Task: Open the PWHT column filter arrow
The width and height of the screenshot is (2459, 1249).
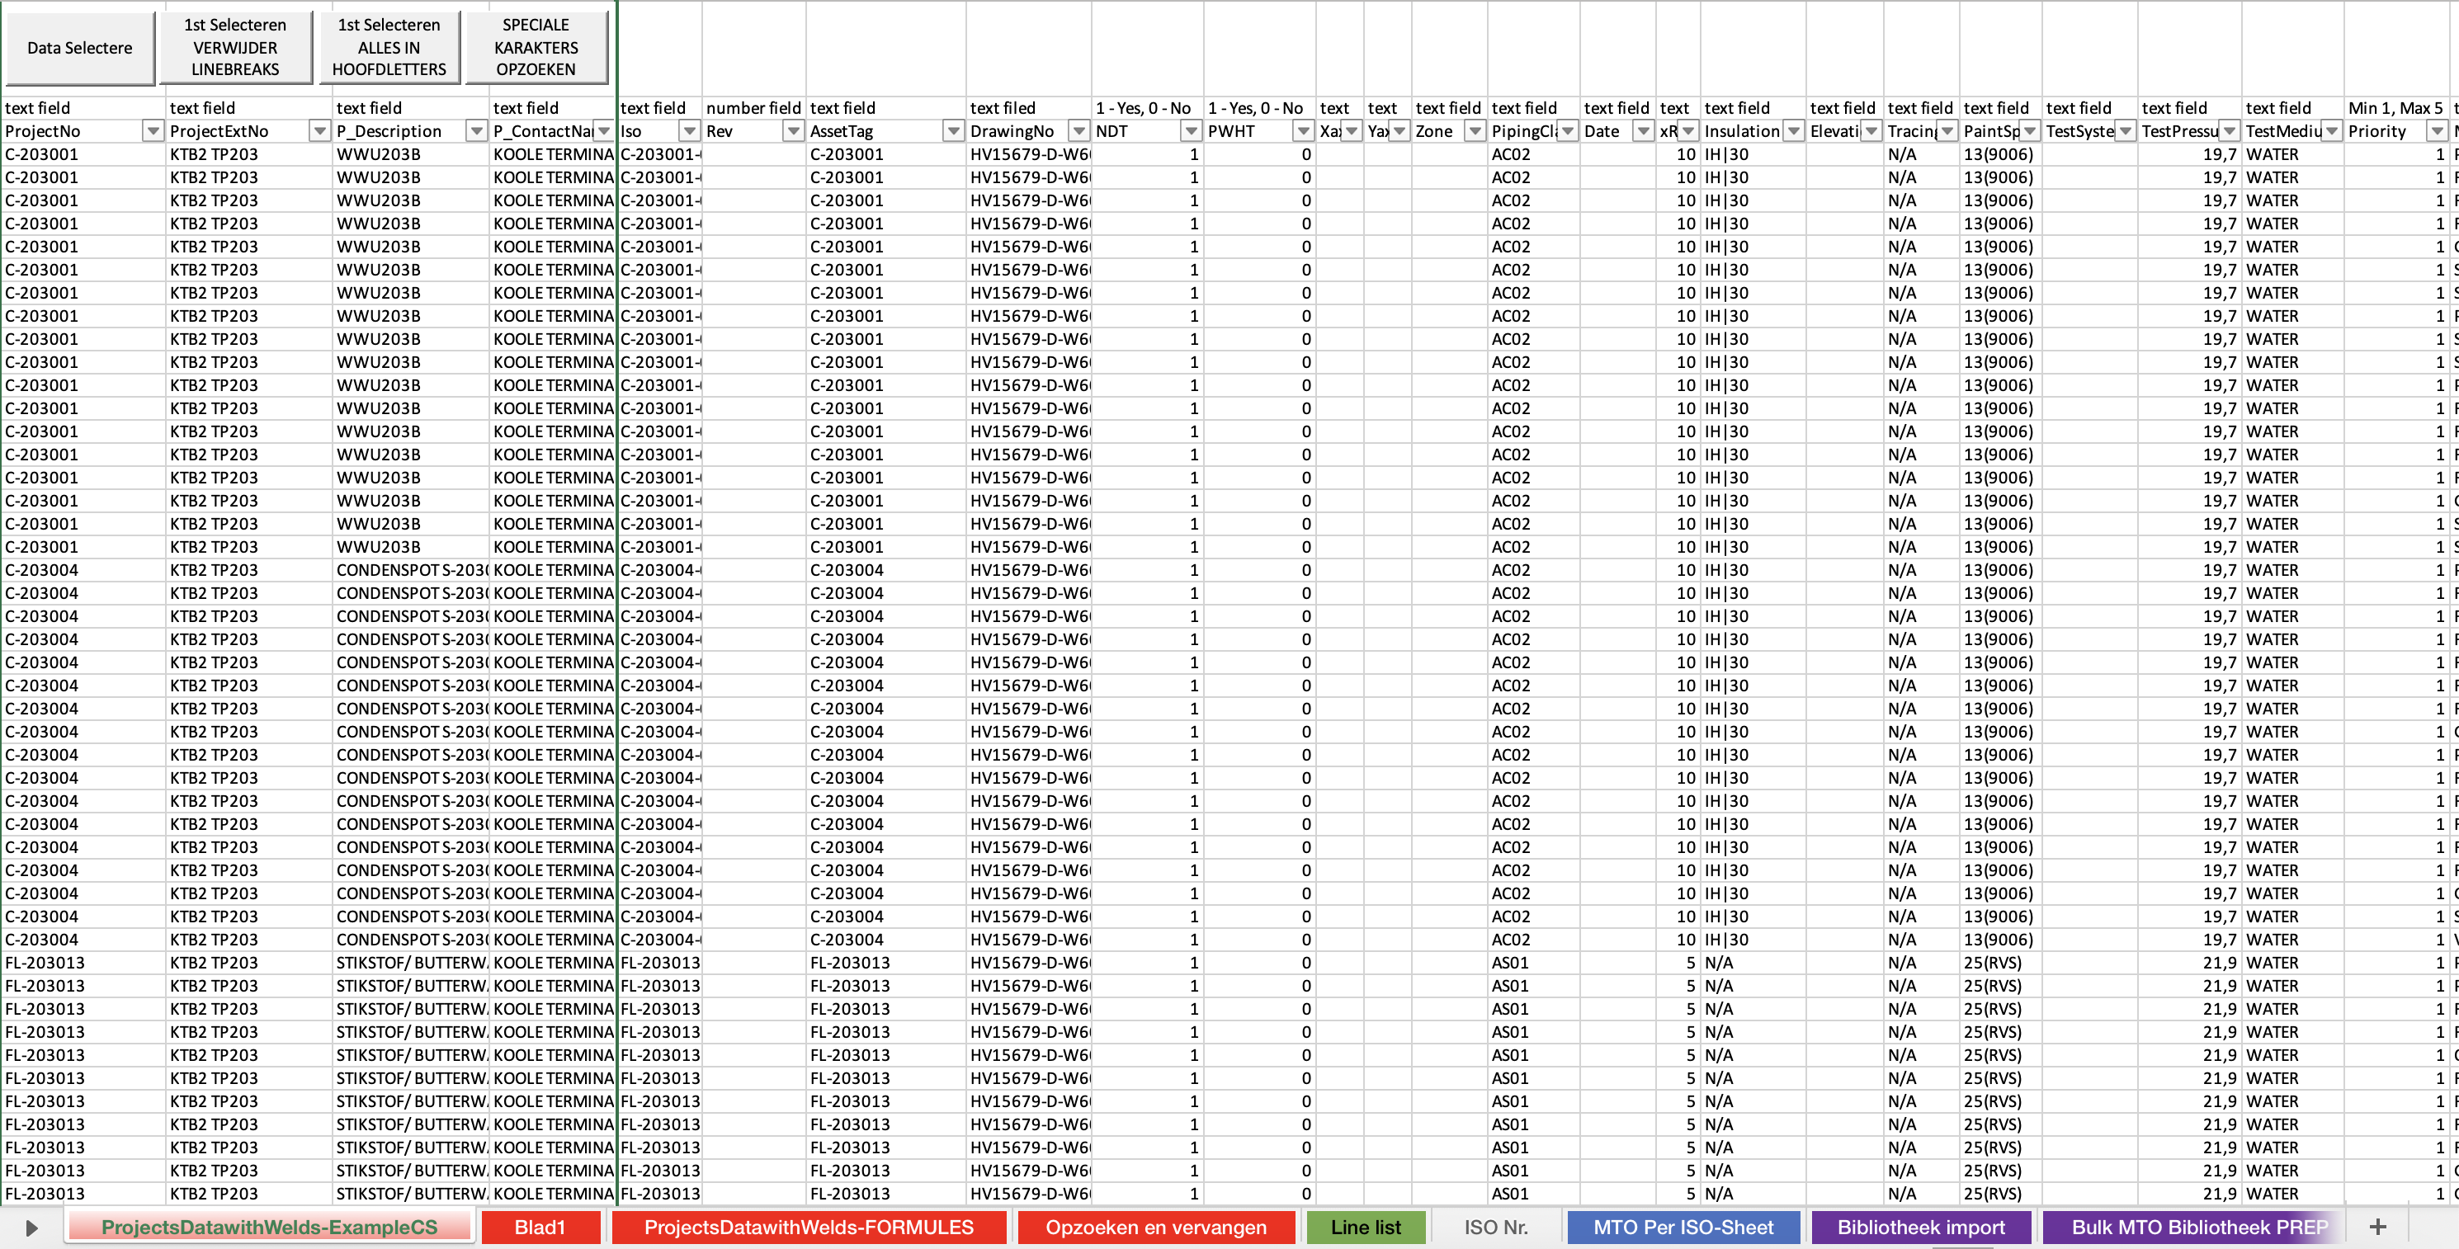Action: coord(1303,132)
